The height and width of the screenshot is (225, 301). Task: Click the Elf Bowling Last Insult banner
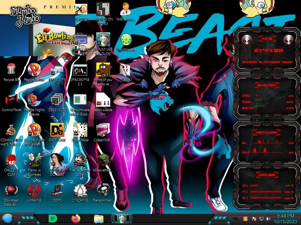(54, 39)
